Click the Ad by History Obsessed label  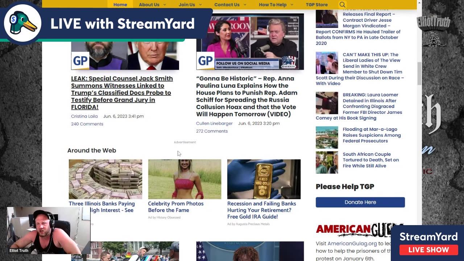point(164,217)
